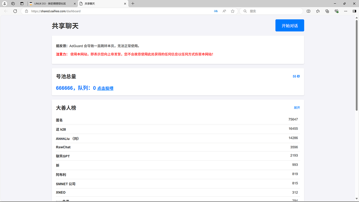Close the LINUX DO tab

click(75, 4)
